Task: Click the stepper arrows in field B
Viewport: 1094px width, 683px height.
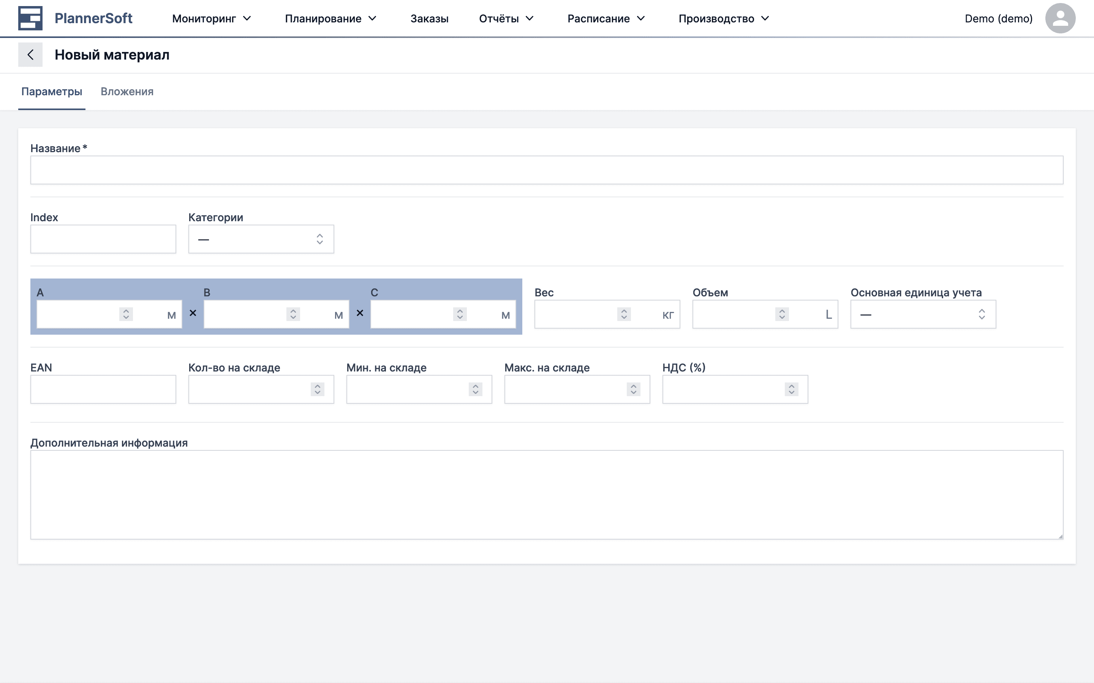Action: click(293, 314)
